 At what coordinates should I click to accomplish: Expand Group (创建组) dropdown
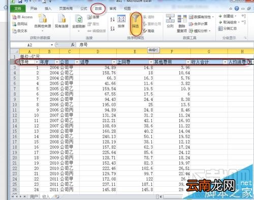tap(236, 16)
